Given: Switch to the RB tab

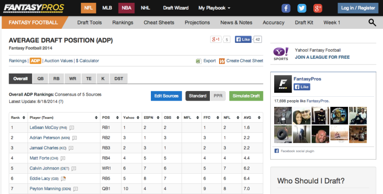Looking at the screenshot, I should [x=57, y=79].
